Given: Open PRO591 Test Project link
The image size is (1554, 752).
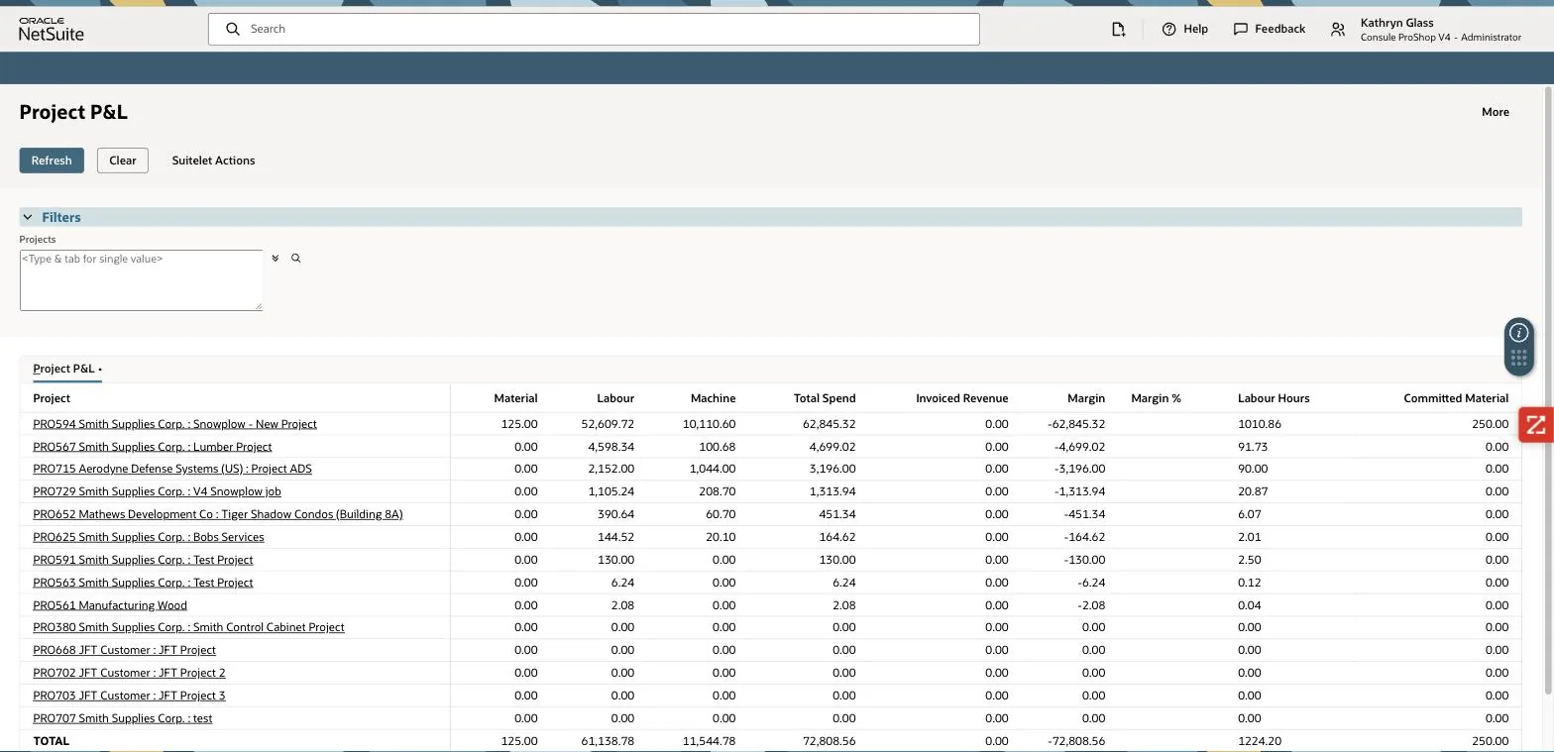Looking at the screenshot, I should coord(143,560).
